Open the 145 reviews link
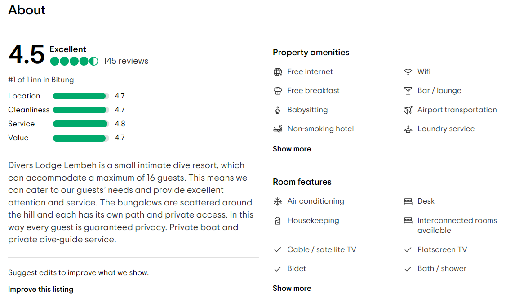This screenshot has width=519, height=294. coord(126,61)
